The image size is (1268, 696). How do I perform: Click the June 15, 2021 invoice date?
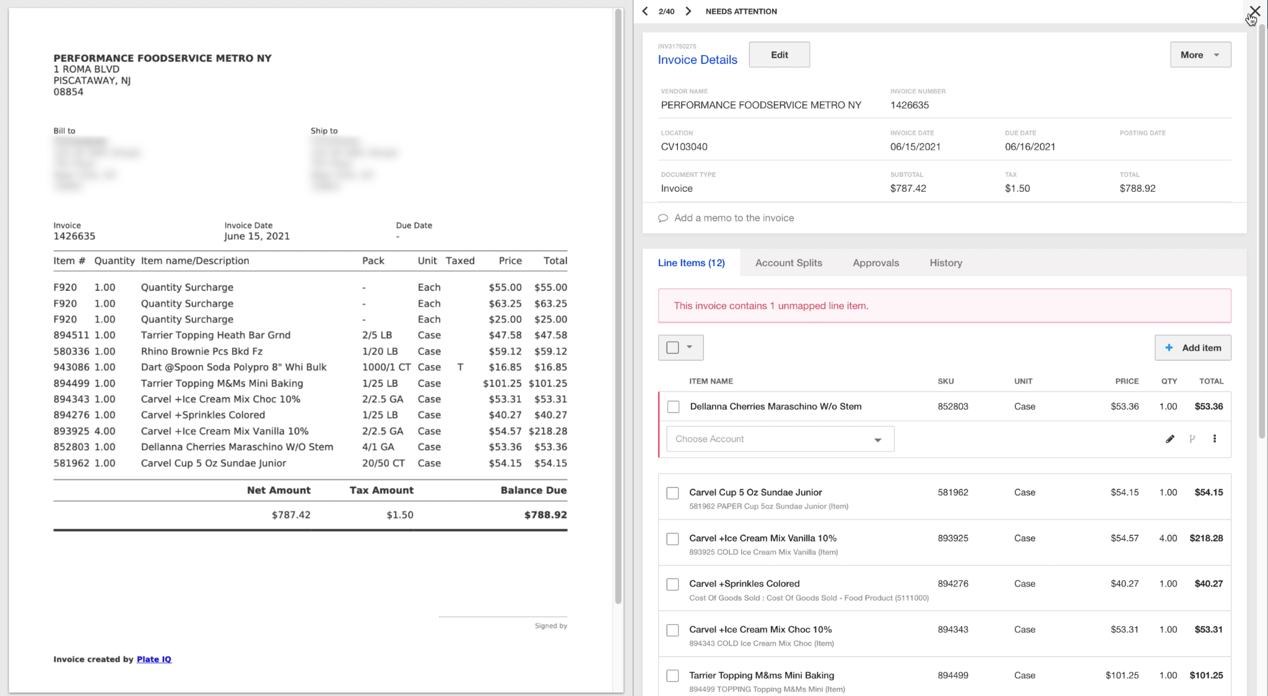tap(256, 236)
